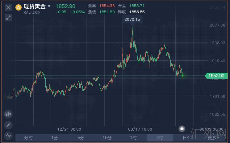Switch to the 1时 timeframe
The image size is (230, 143).
pos(133,138)
